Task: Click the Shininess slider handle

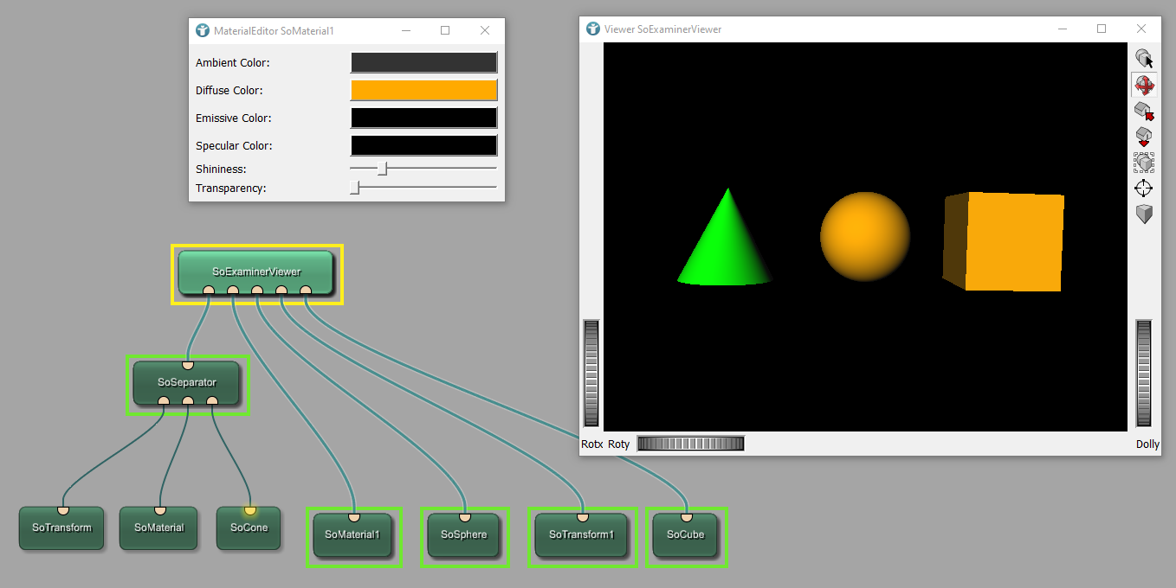Action: click(383, 169)
